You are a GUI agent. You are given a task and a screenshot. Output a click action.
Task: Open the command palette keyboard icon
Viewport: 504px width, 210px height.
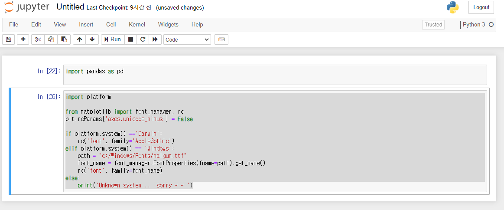click(x=221, y=39)
